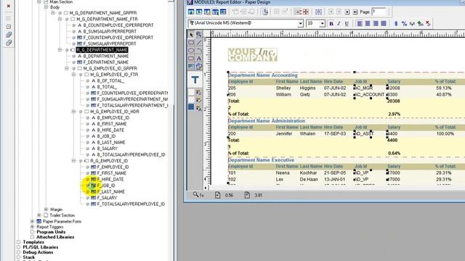
Task: Apply percent format icon
Action: click(404, 23)
